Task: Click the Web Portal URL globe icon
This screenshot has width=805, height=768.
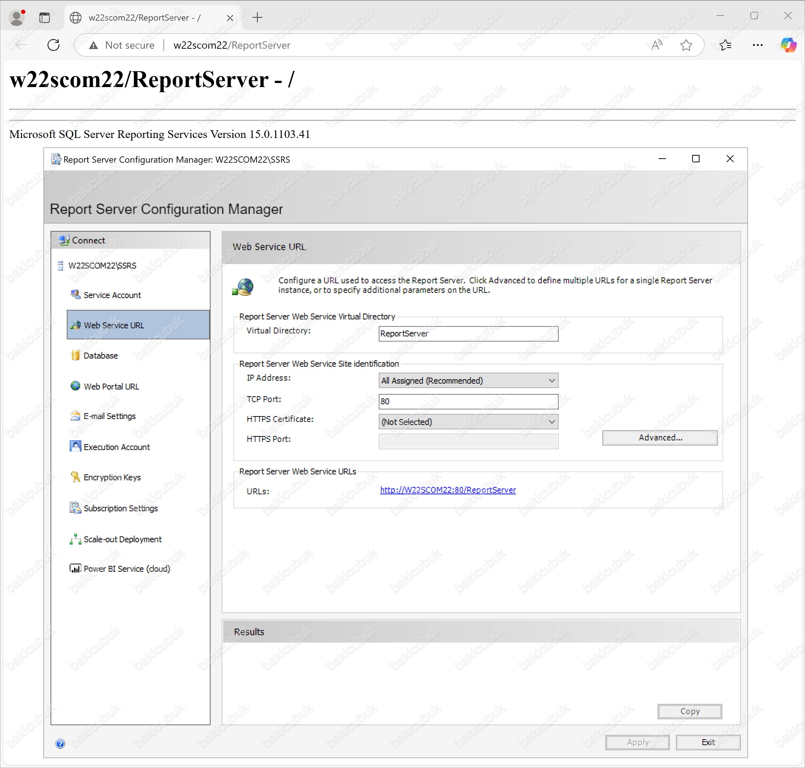Action: click(75, 385)
